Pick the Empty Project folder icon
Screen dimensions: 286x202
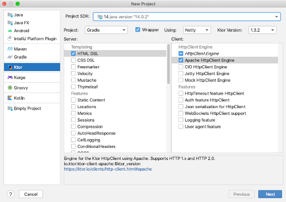pos(10,108)
